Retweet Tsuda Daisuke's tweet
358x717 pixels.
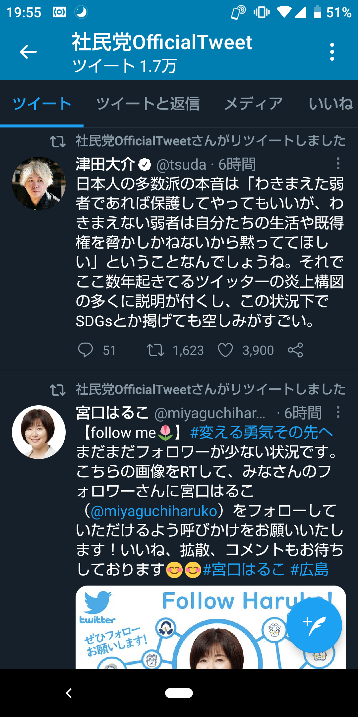pos(155,350)
